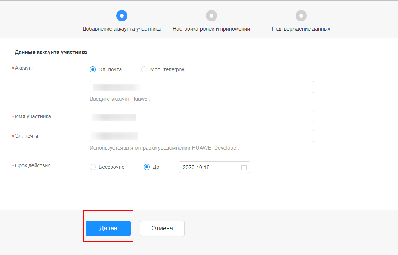The height and width of the screenshot is (255, 398).
Task: Click the 'Настройка ролей и приложений' step label
Action: click(211, 29)
